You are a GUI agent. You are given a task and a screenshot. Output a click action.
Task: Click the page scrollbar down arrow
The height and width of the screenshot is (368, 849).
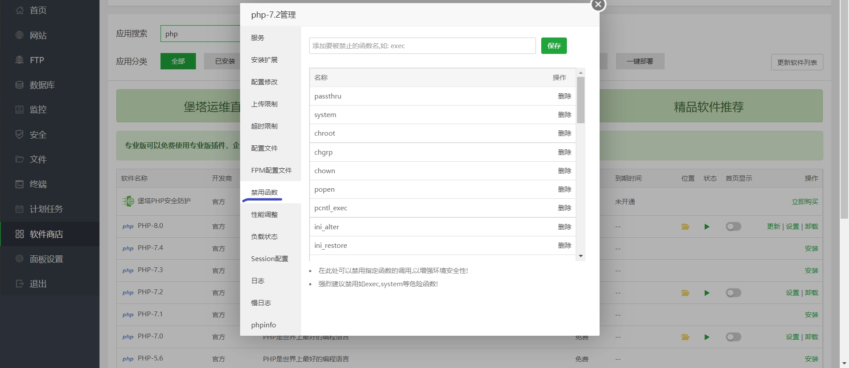(844, 363)
